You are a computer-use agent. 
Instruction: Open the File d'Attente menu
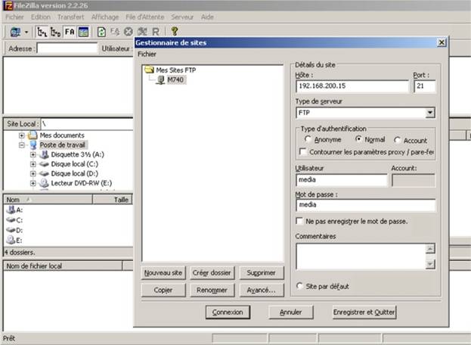(145, 17)
